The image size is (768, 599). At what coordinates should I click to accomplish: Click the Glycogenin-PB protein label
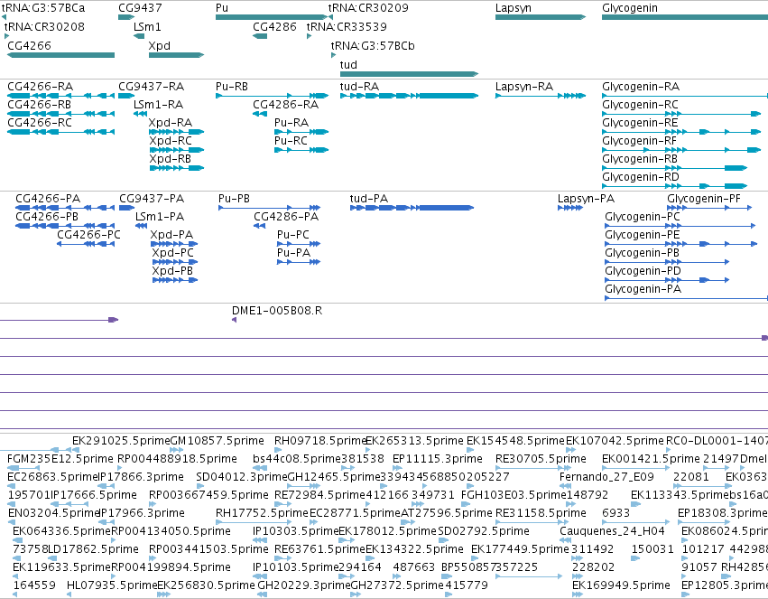pos(643,253)
